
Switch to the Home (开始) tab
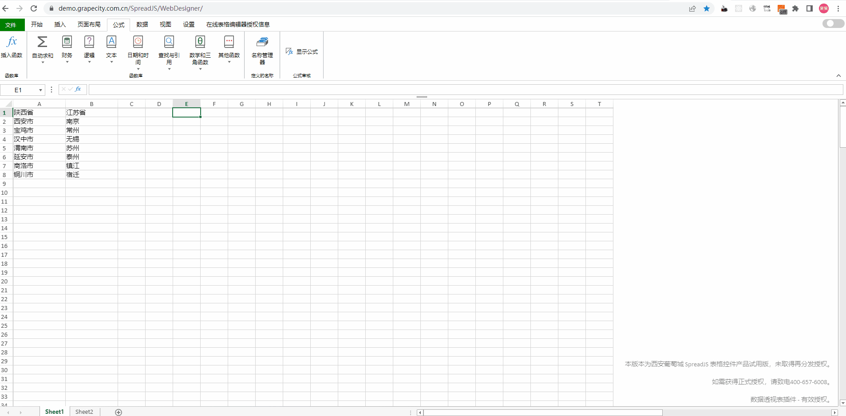37,24
